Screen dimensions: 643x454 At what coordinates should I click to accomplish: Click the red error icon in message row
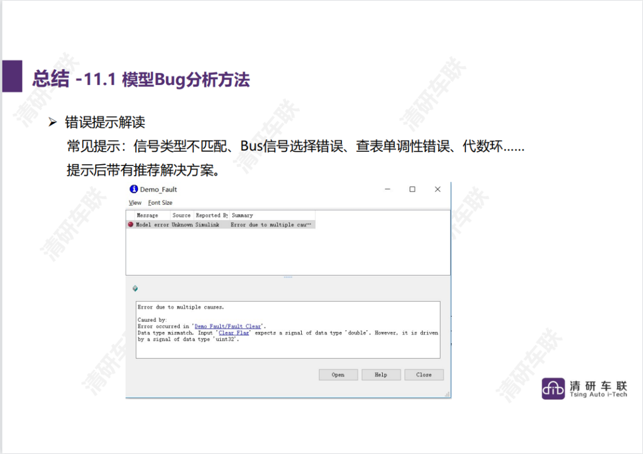tap(131, 224)
